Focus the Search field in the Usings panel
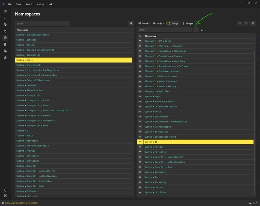The image size is (260, 206). (x=164, y=30)
